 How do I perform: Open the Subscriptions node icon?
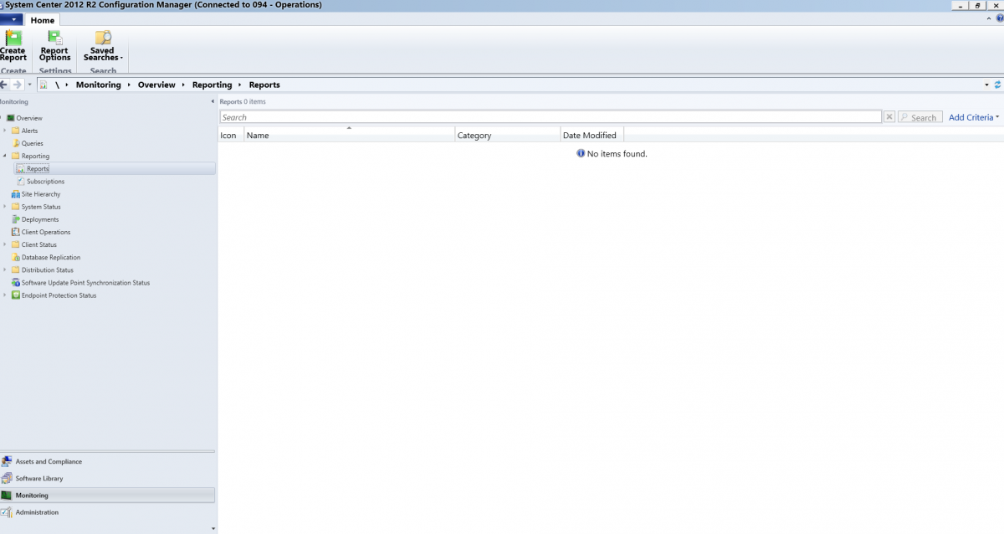[x=21, y=182]
